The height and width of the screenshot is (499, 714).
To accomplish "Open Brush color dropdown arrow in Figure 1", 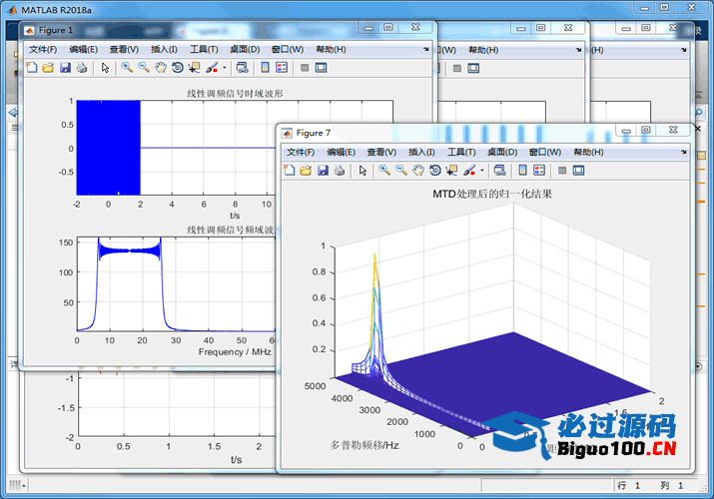I will (224, 68).
